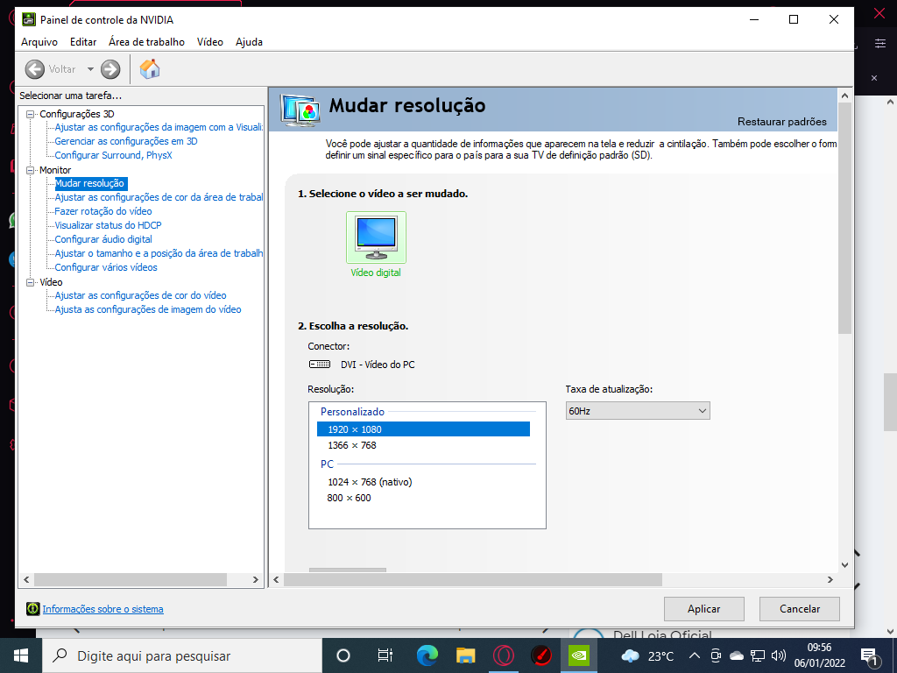
Task: Click the right panel vertical scrollbar thumb
Action: 844,217
